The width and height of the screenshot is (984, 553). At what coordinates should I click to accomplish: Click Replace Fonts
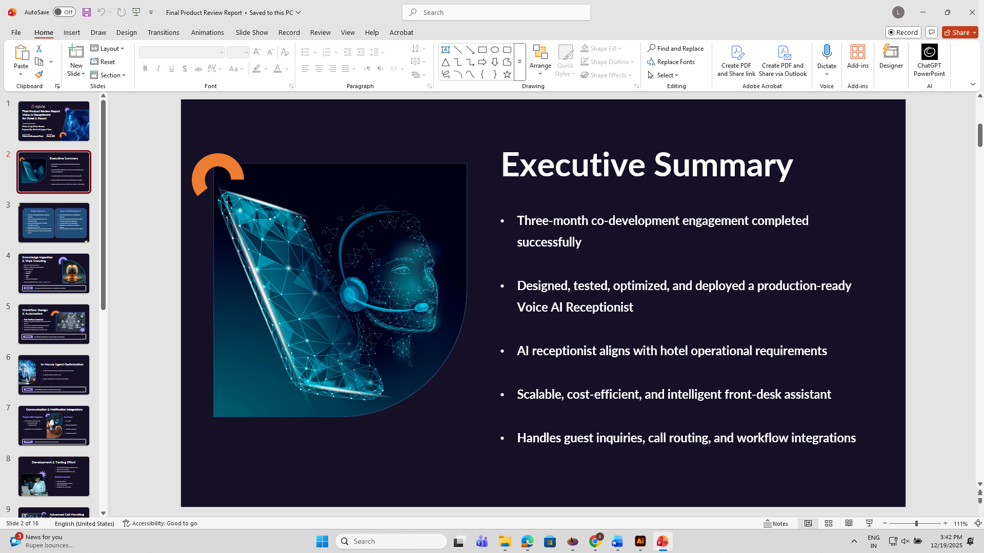tap(671, 62)
